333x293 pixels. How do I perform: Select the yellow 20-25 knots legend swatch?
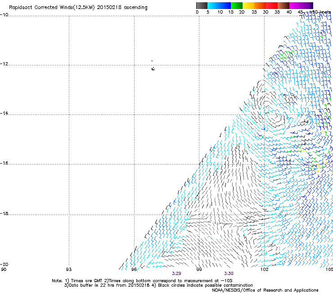pyautogui.click(x=248, y=5)
